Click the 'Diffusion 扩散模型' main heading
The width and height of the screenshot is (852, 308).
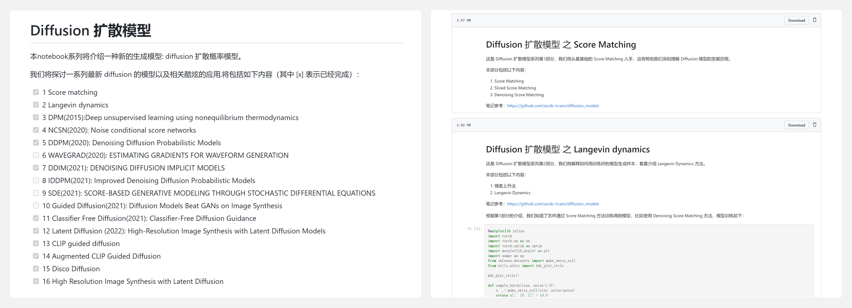pyautogui.click(x=90, y=30)
